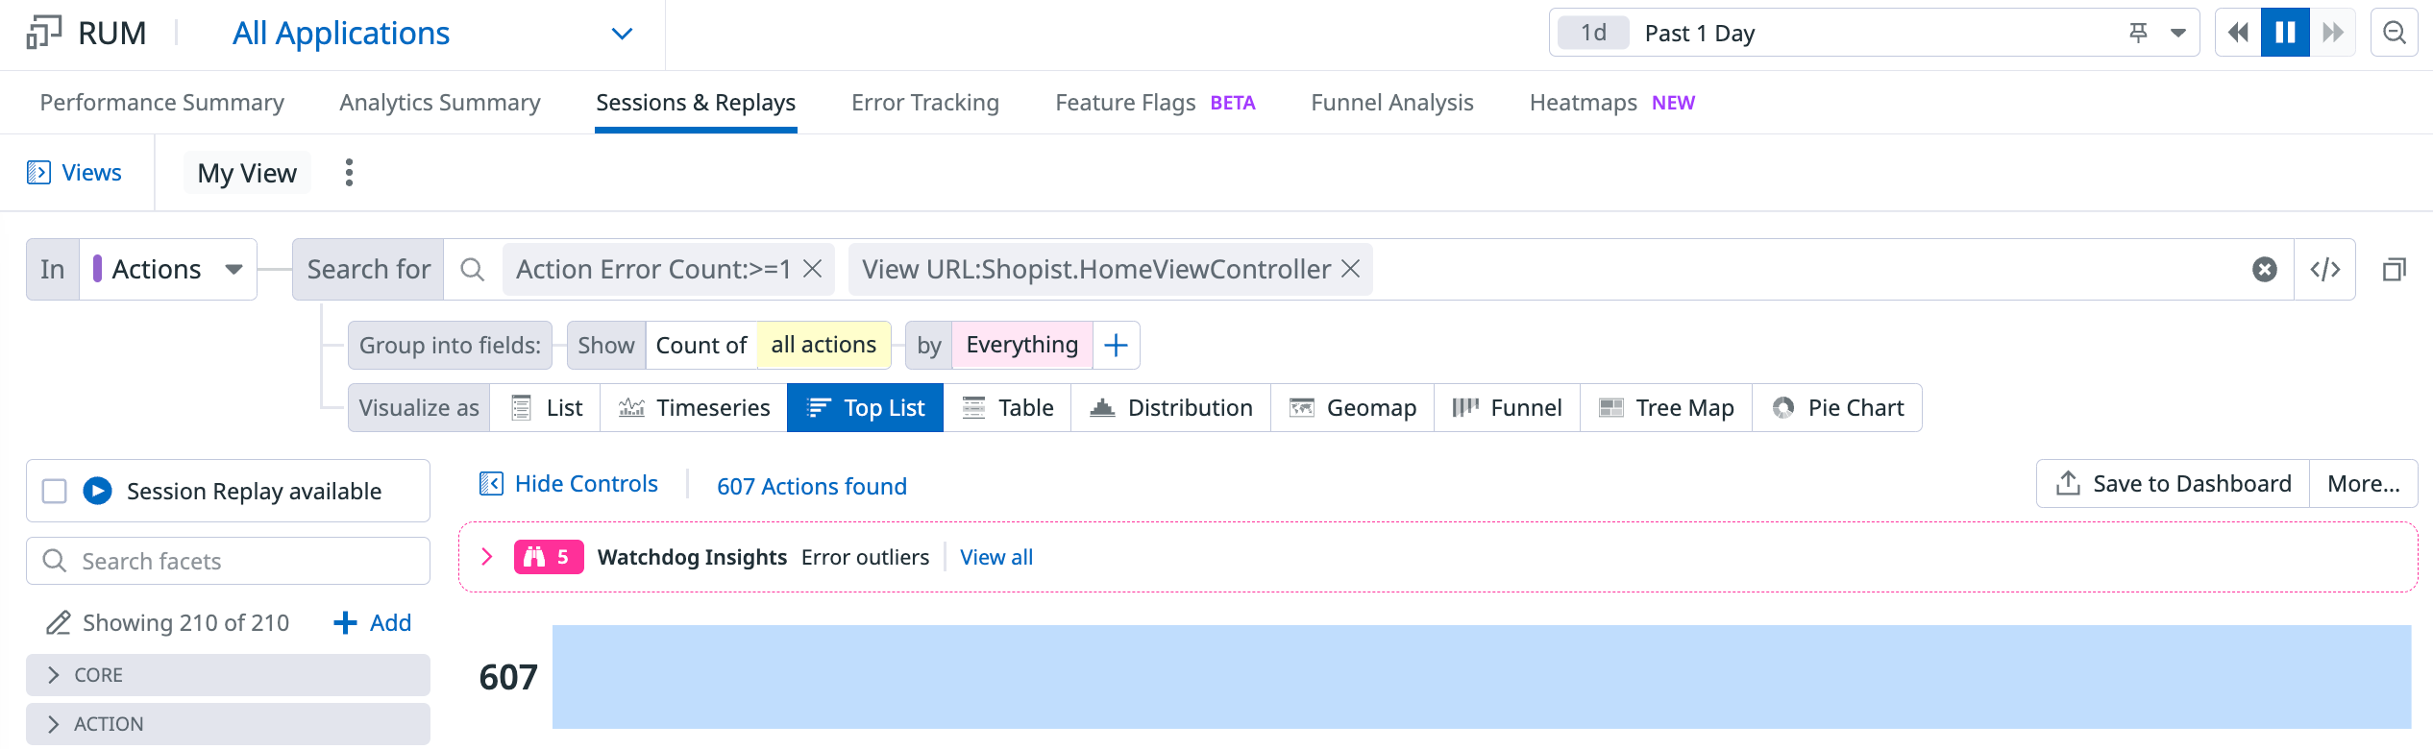Add a group-by field with plus icon

pos(1116,346)
